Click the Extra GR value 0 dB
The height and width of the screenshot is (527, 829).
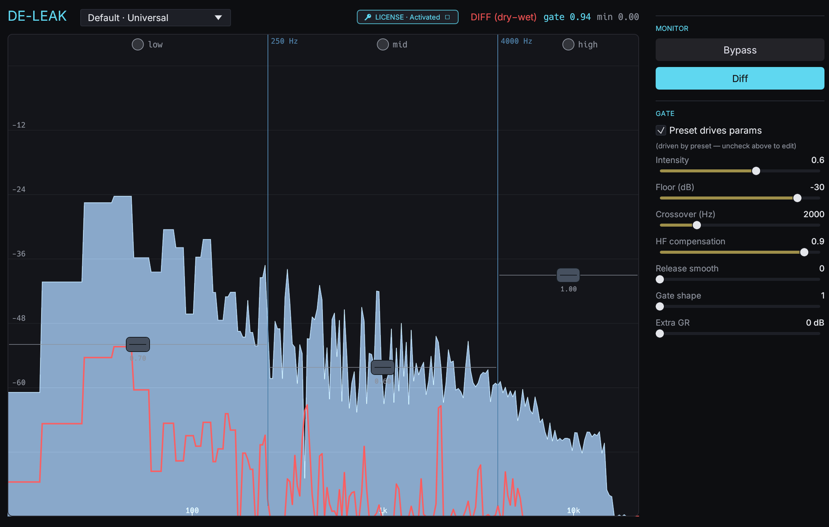[815, 323]
